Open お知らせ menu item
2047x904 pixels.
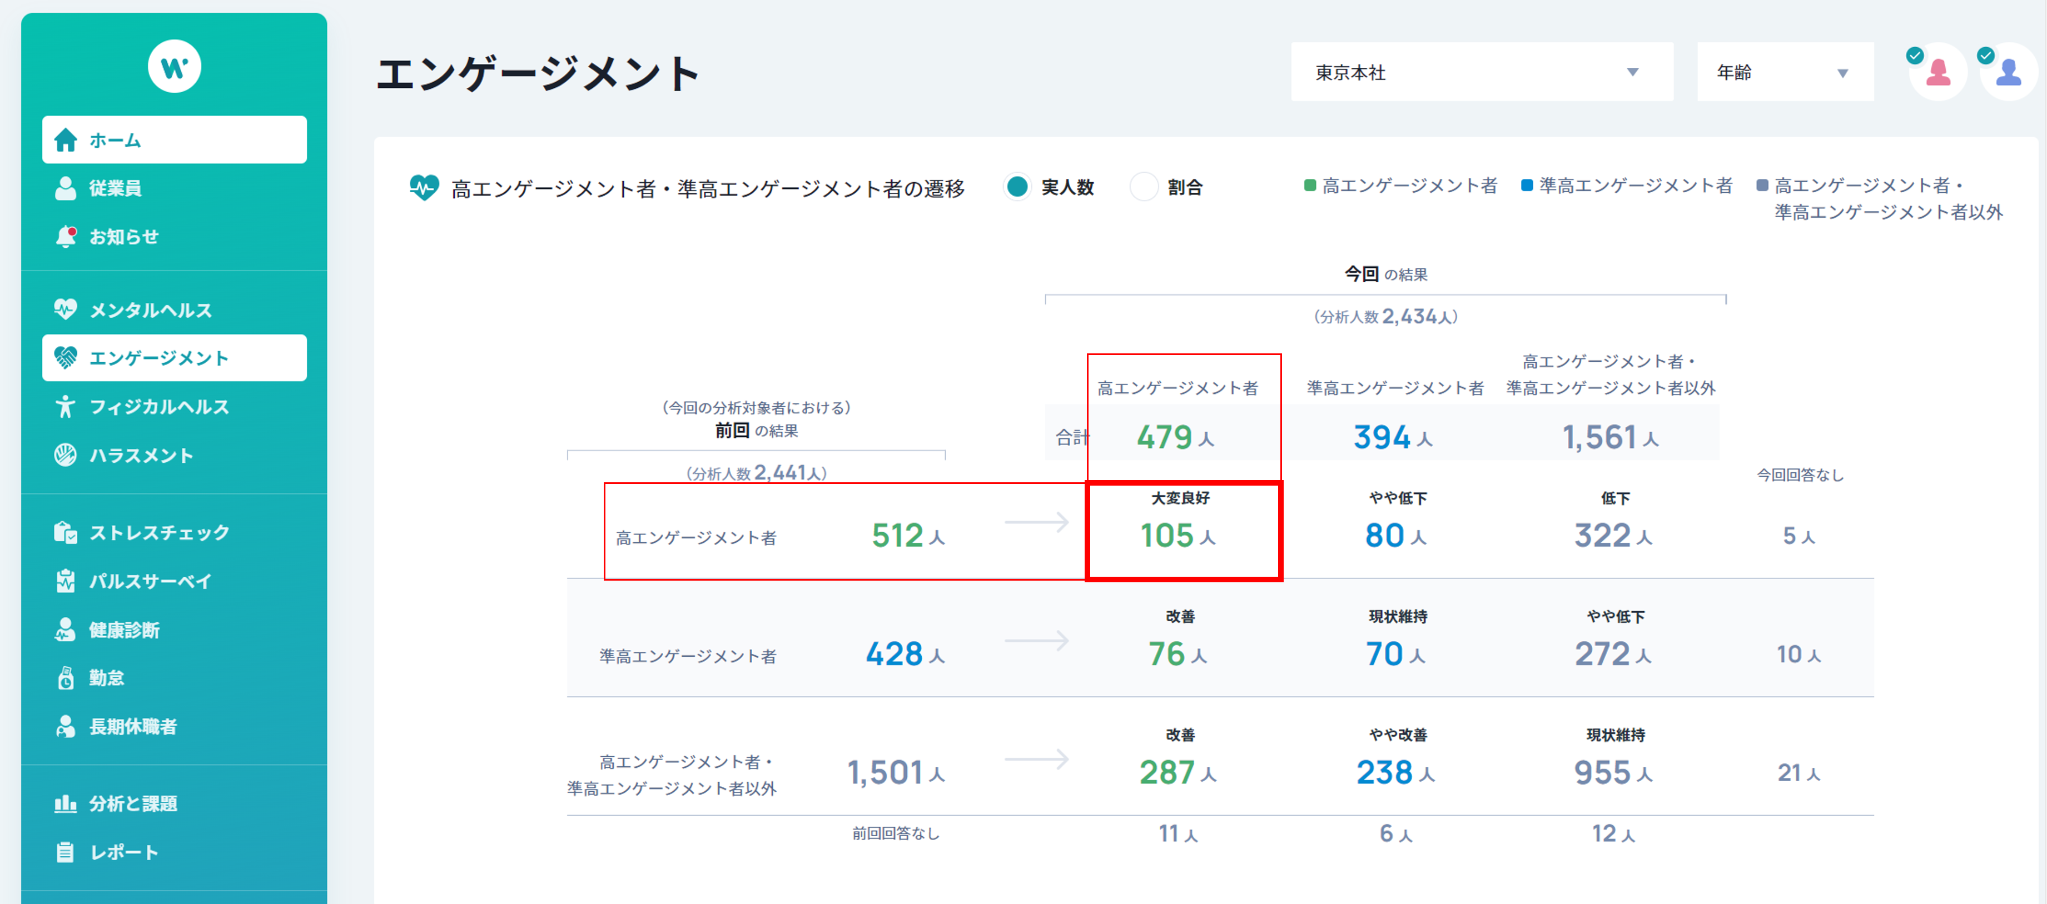174,237
